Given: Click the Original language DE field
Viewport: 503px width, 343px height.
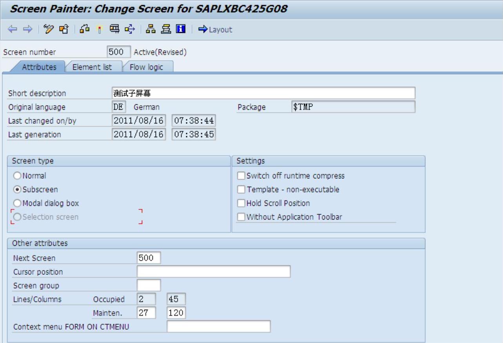Looking at the screenshot, I should pos(119,107).
